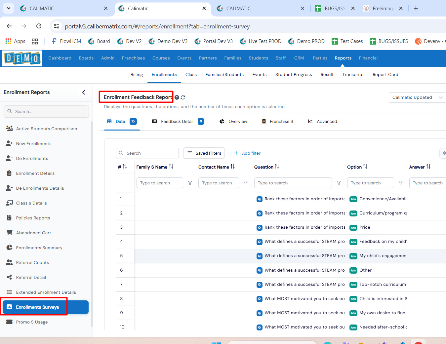Reload the page with browser refresh button
This screenshot has width=446, height=344.
39,26
